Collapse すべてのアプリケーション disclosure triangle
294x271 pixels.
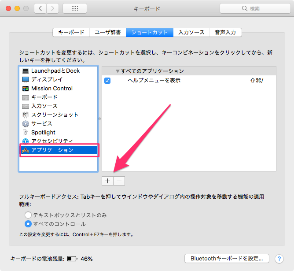point(118,71)
